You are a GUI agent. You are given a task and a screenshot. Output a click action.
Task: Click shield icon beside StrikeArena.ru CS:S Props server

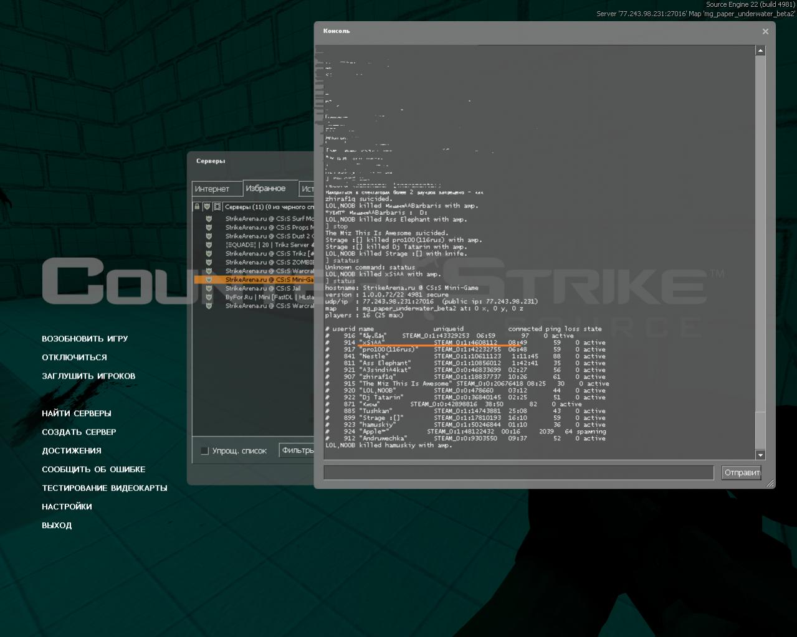point(209,227)
